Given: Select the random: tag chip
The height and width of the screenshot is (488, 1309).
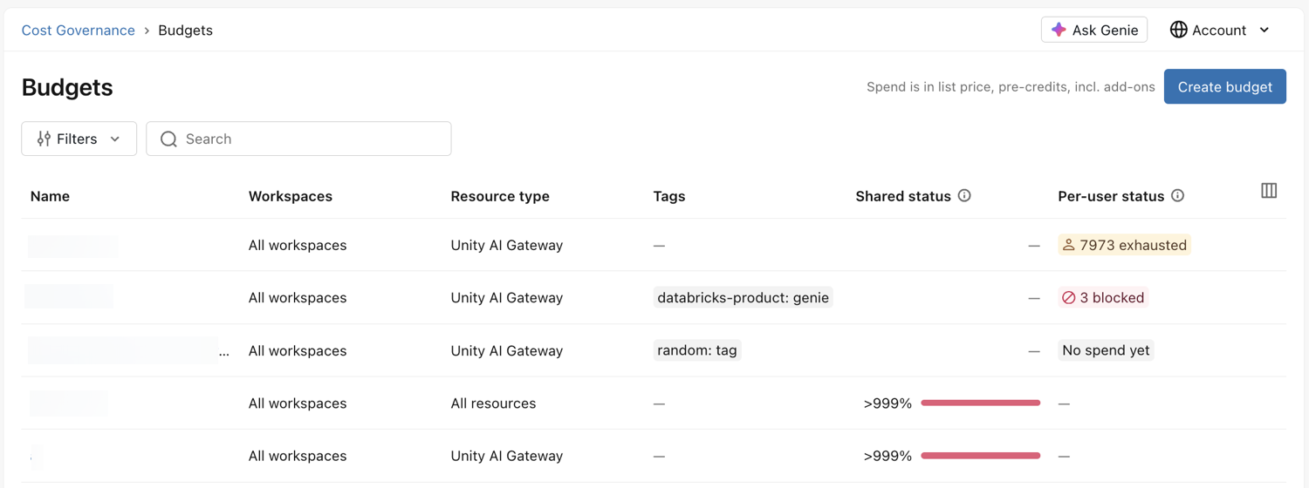Looking at the screenshot, I should (697, 350).
